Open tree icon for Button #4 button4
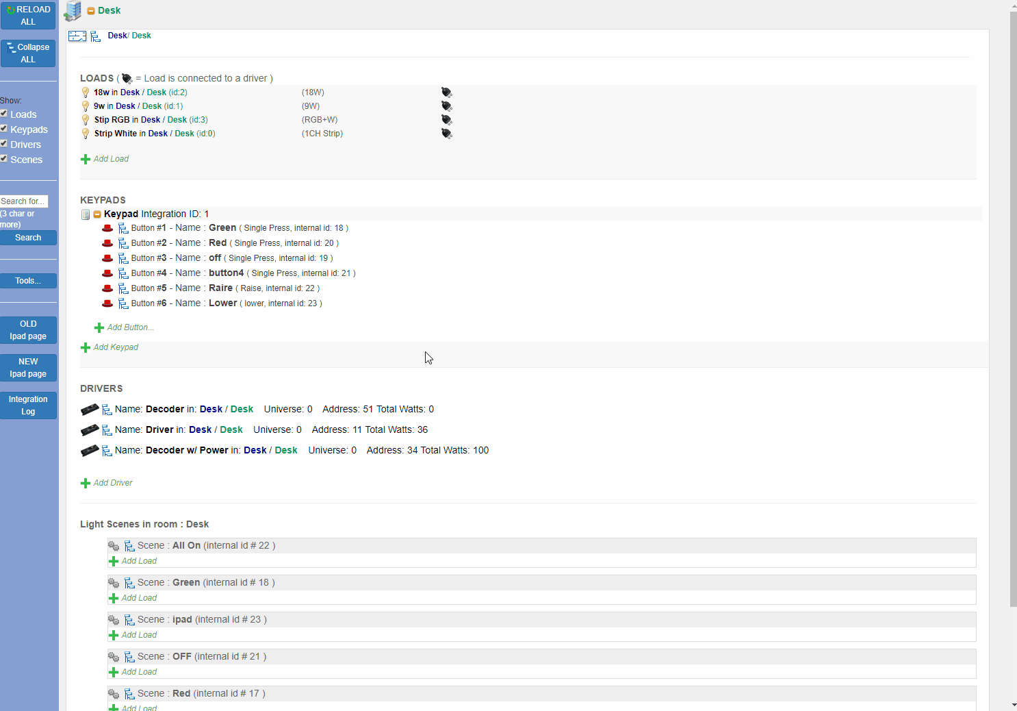 [x=123, y=273]
